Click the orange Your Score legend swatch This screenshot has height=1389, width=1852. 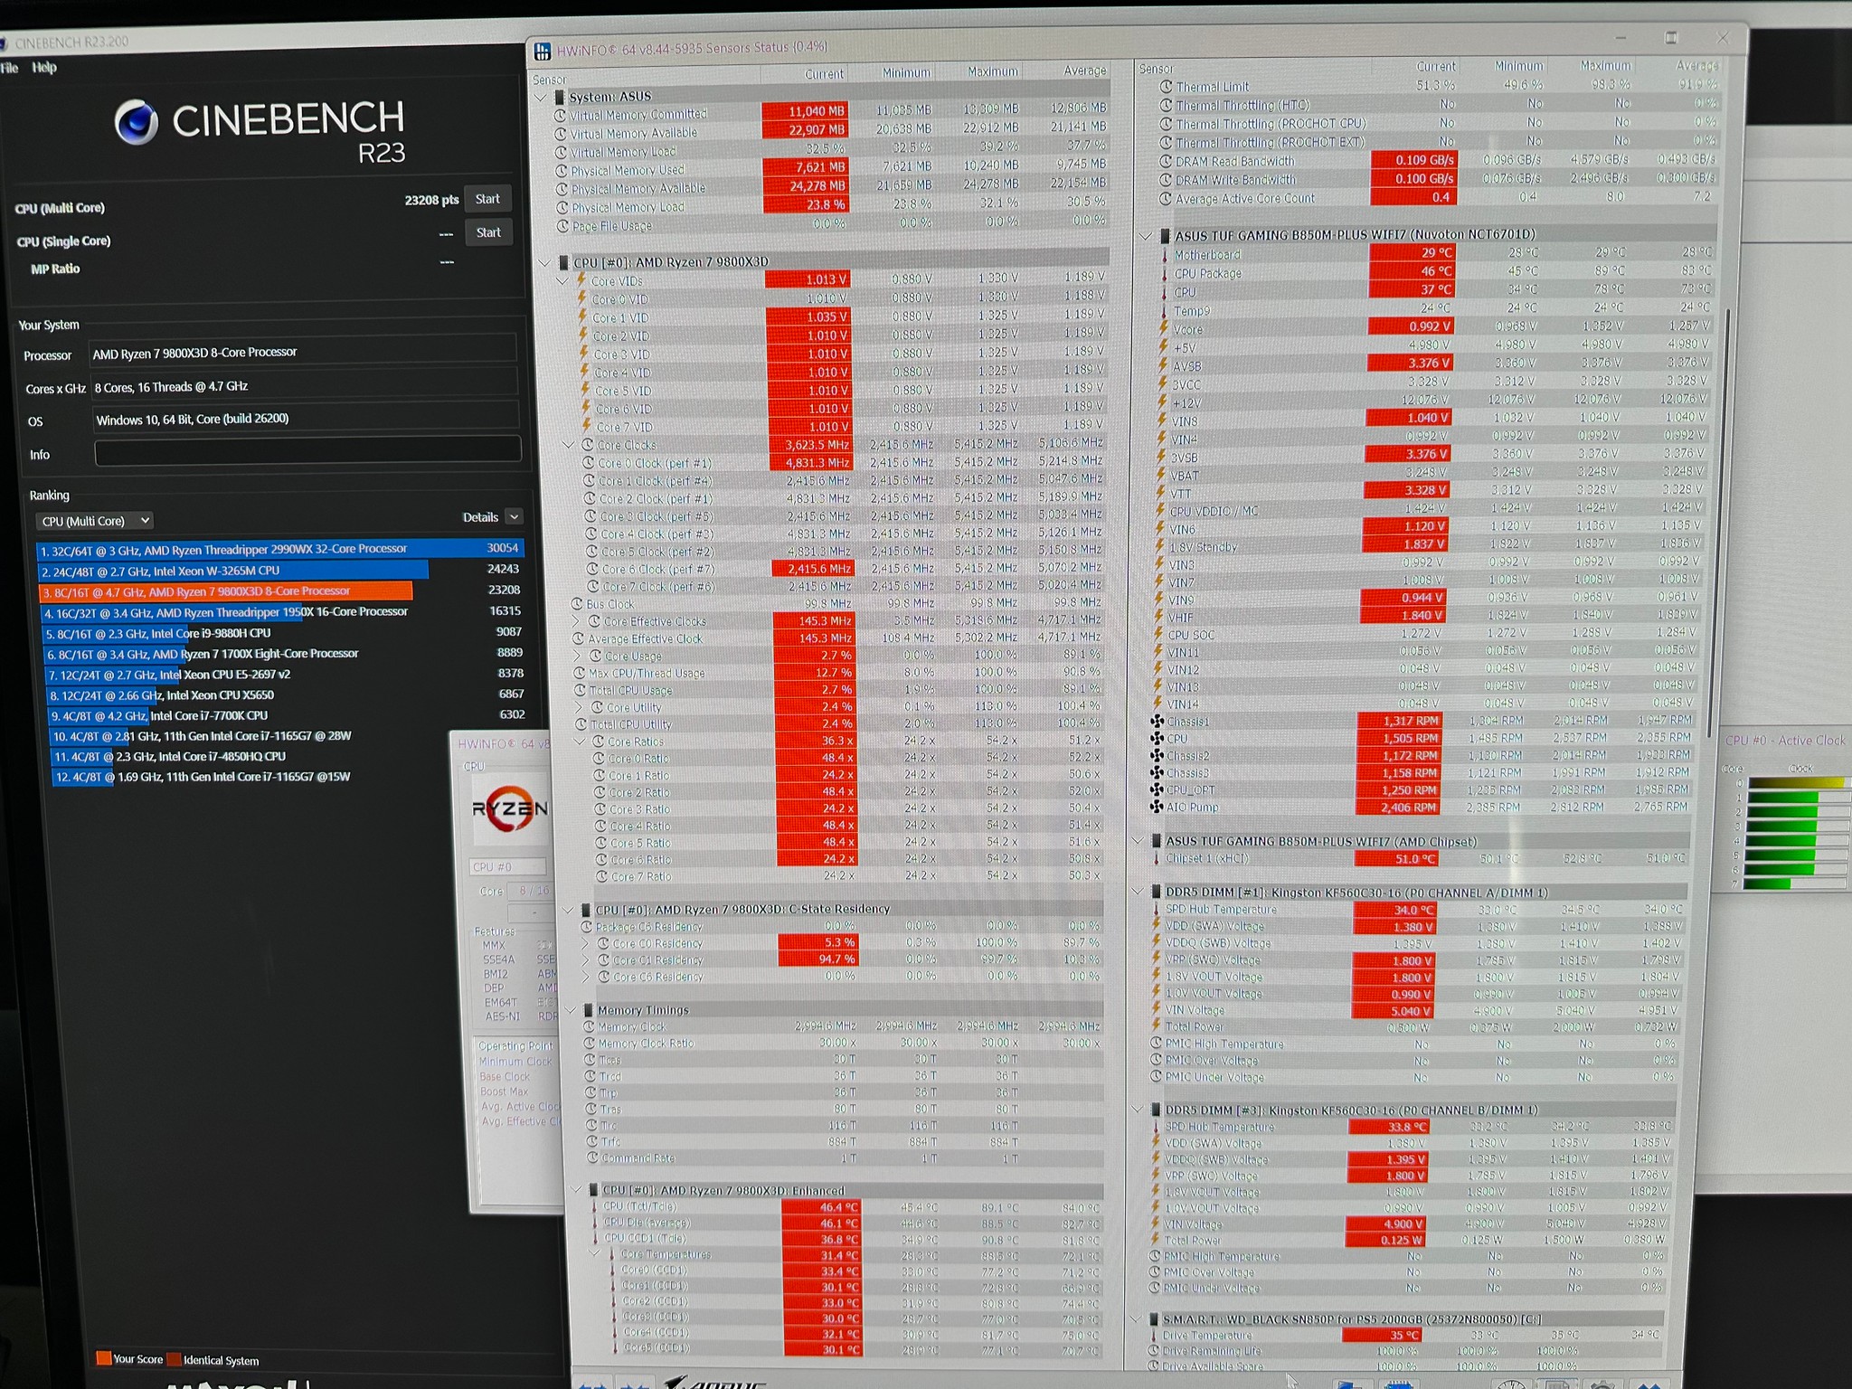click(x=103, y=1358)
